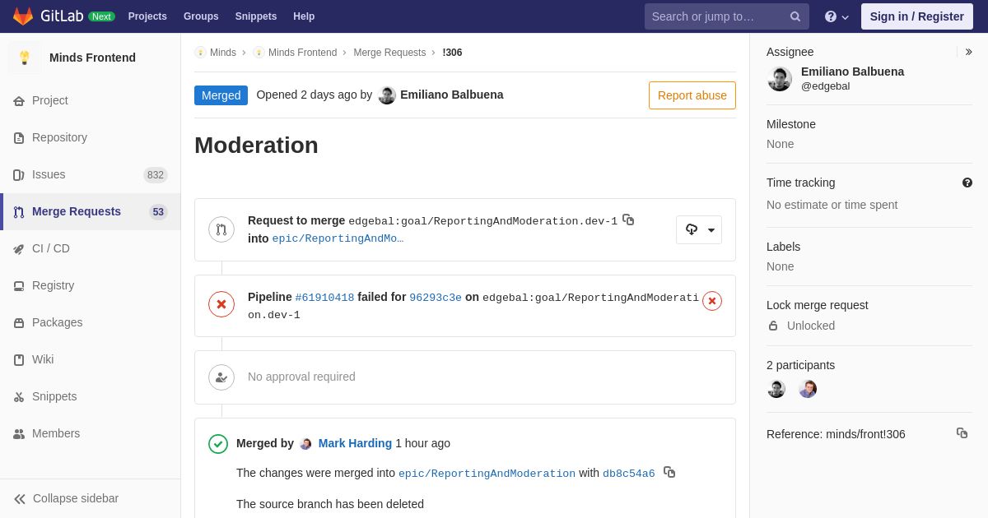Open commit 96293c3e link
Viewport: 988px width, 518px height.
tap(436, 298)
